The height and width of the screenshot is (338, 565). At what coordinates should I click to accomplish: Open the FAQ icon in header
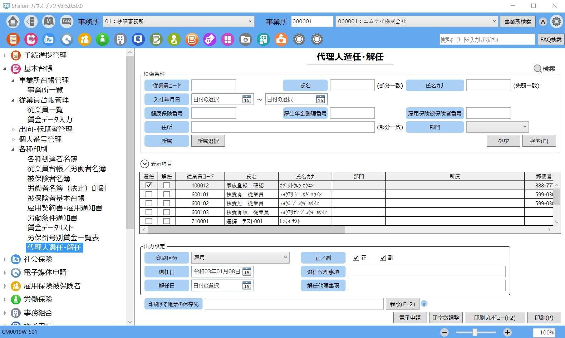pos(67,21)
